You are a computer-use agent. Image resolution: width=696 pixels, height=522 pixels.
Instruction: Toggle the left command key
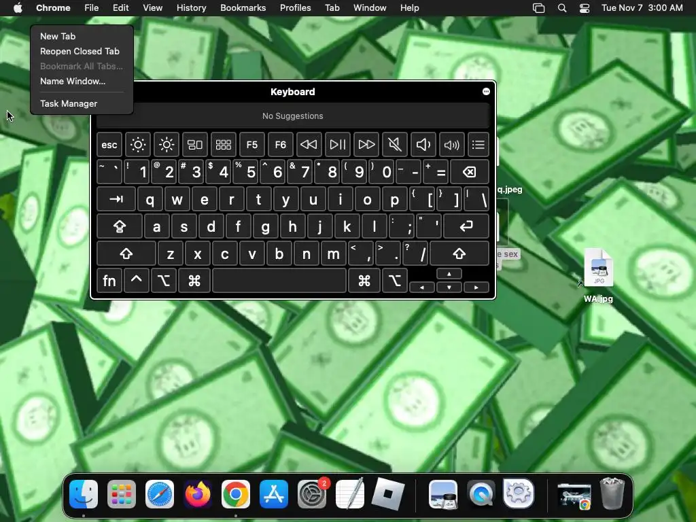[x=194, y=281]
